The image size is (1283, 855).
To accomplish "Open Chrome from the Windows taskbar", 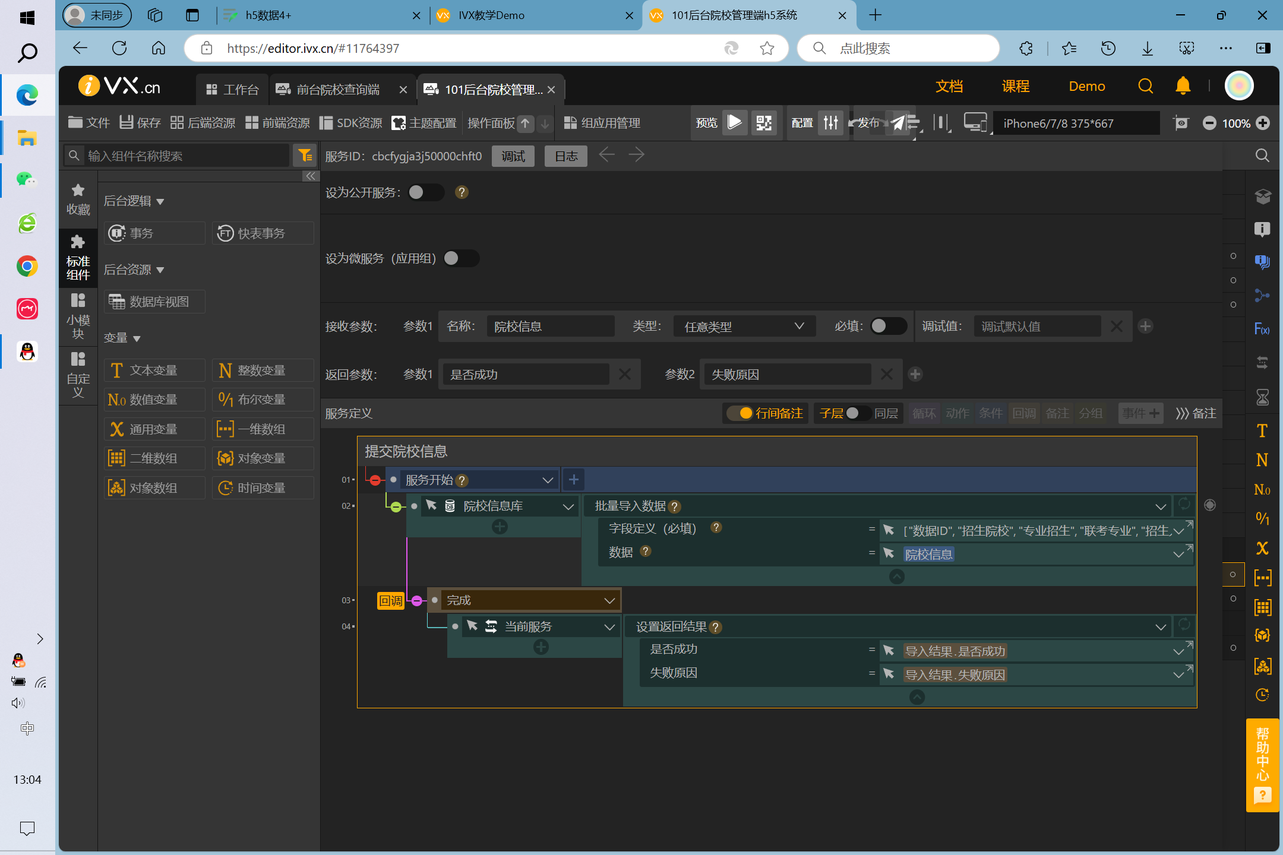I will pos(27,266).
